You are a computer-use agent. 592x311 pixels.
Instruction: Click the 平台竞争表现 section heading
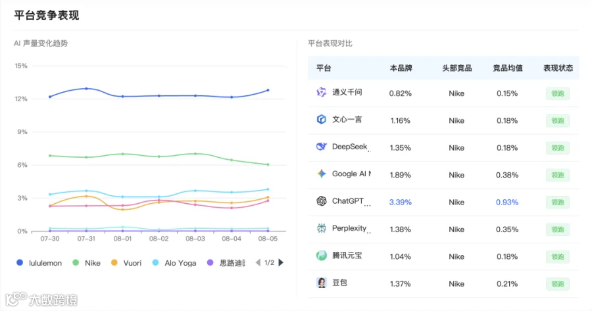tap(47, 16)
